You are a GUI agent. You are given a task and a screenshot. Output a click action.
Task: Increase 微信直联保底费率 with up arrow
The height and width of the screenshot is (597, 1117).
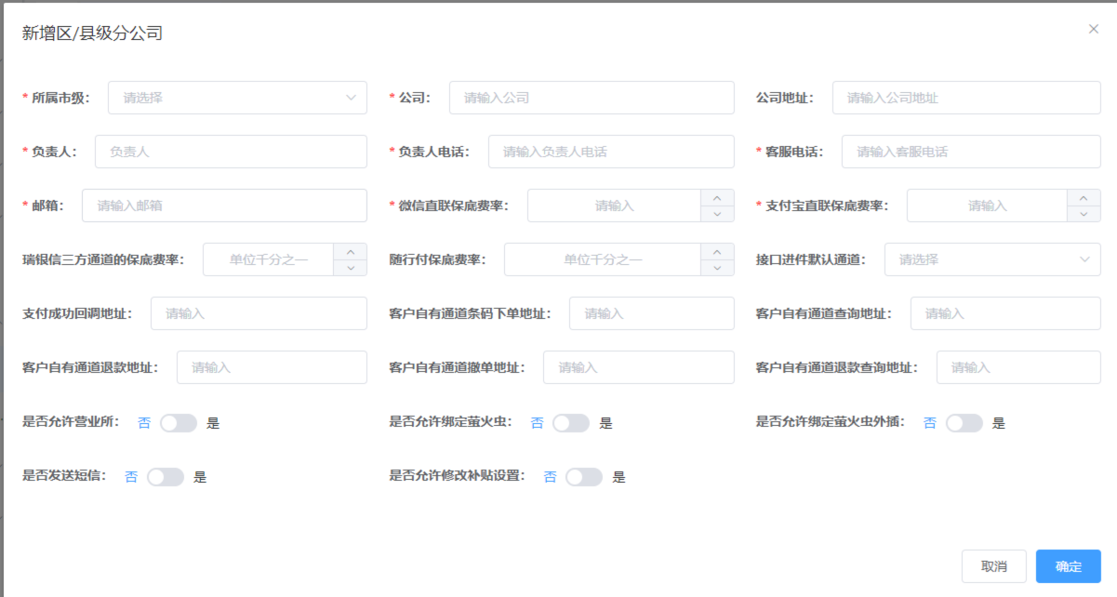click(716, 197)
